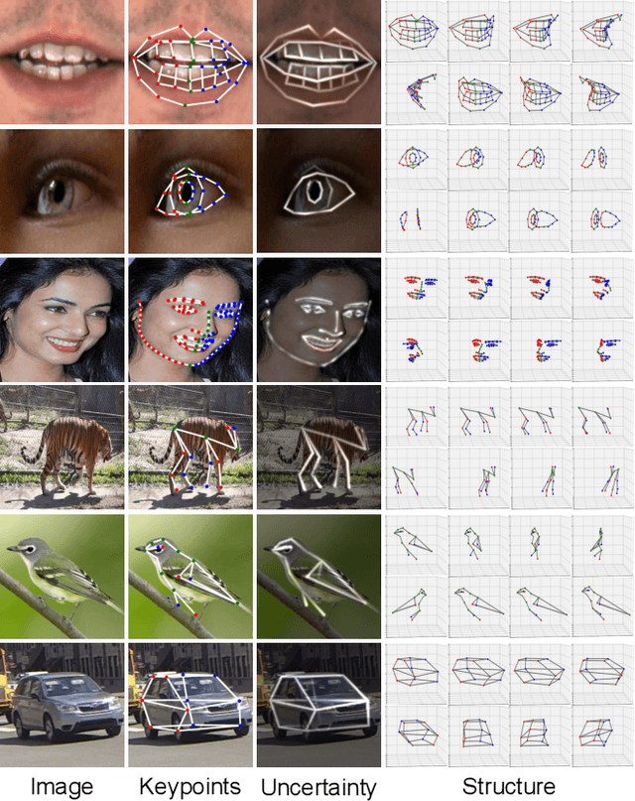Viewport: 635px width, 801px height.
Task: Select the face image with red and blue keypoints
Action: tap(190, 319)
